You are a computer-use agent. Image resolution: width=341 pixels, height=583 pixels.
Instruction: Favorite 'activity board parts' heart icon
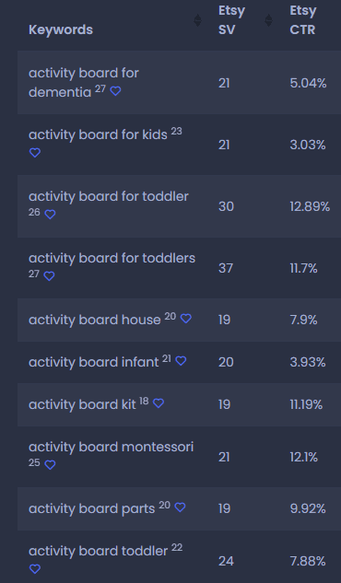click(x=181, y=507)
